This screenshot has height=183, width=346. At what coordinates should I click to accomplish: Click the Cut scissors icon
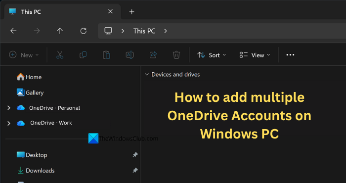click(60, 55)
